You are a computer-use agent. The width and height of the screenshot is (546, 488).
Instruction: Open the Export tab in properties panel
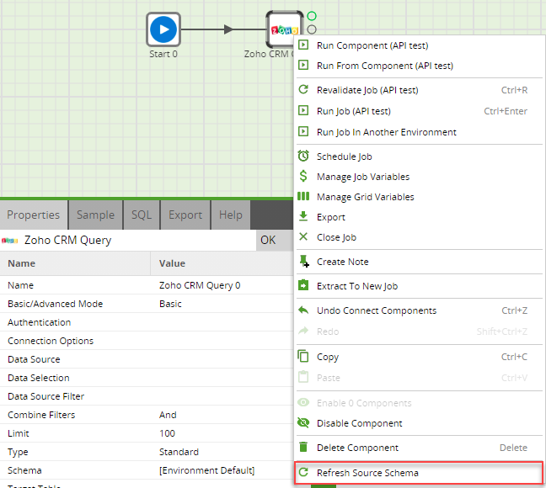[185, 215]
